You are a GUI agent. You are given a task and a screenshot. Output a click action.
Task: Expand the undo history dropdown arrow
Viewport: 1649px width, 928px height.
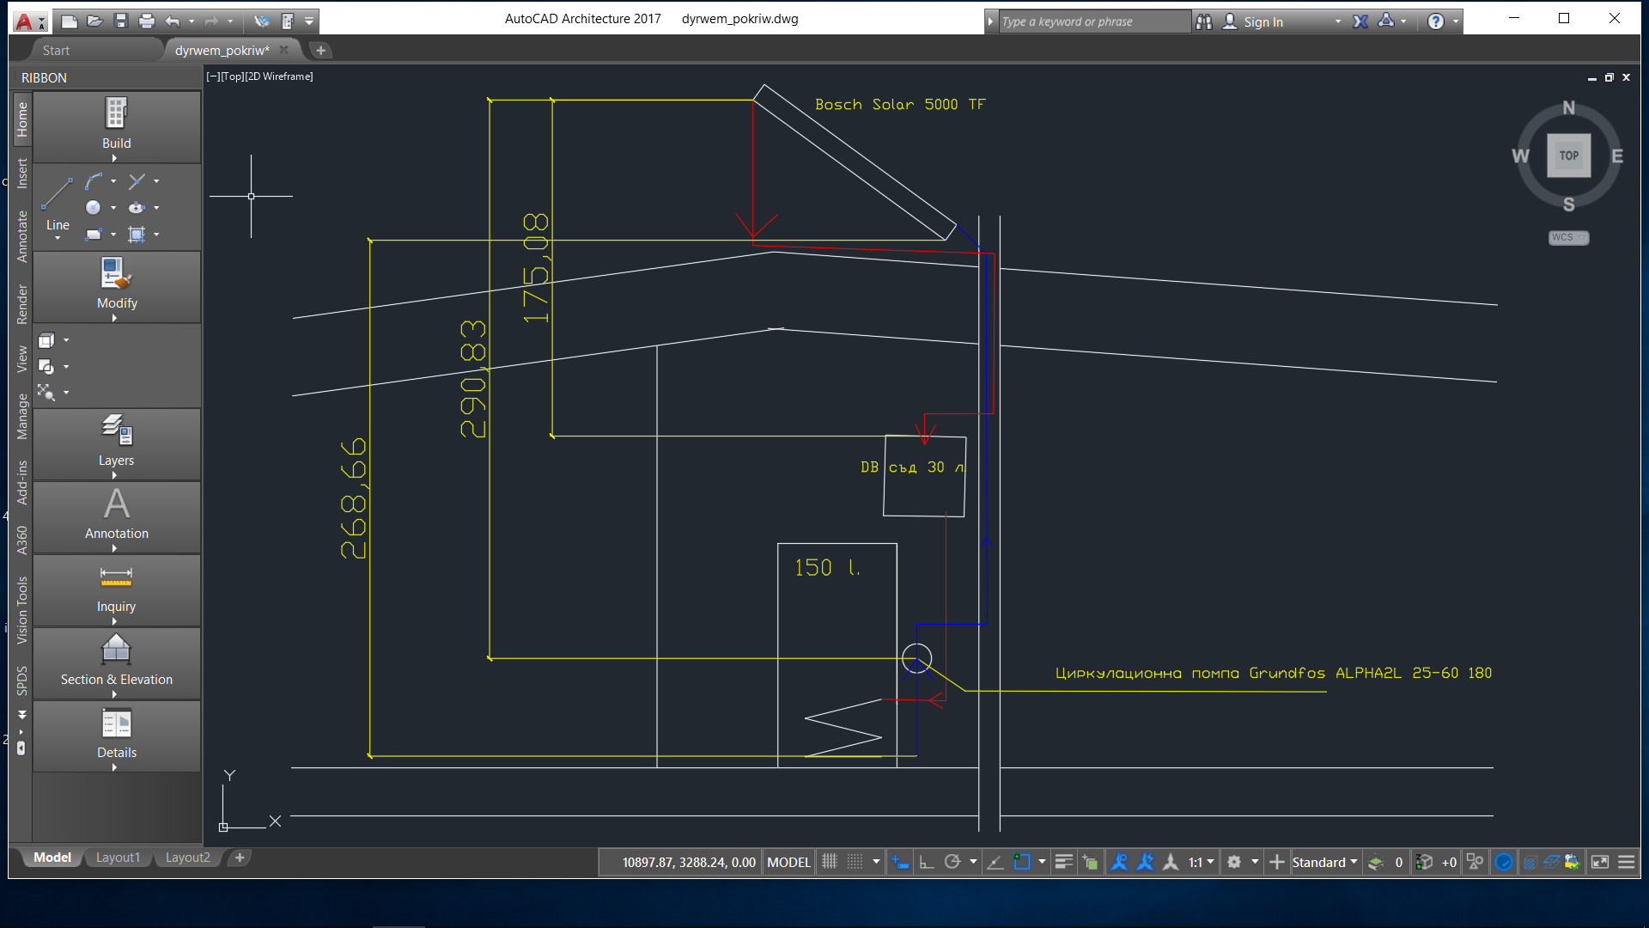point(192,21)
